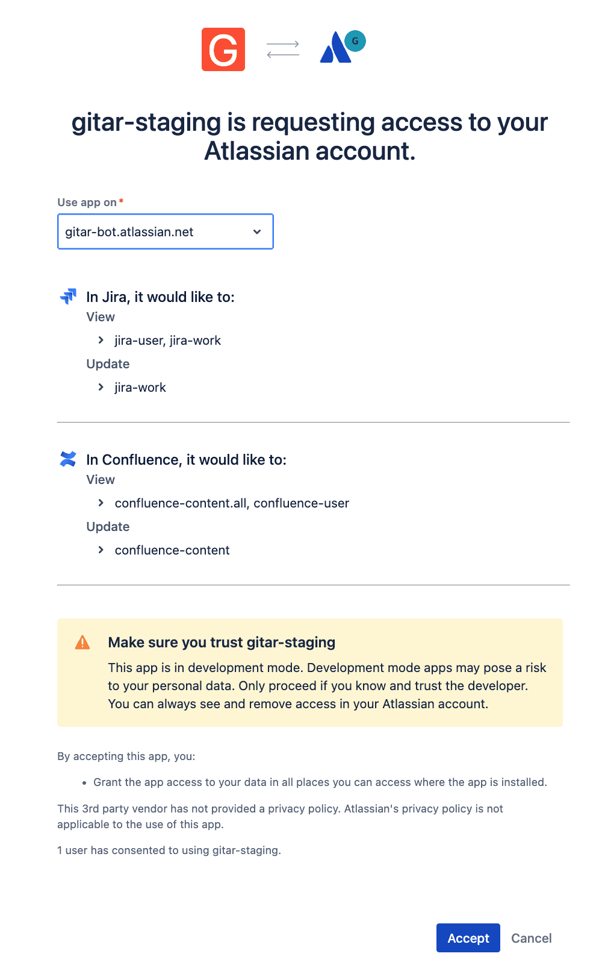
Task: Click the bidirectional arrows icon between the logos
Action: pos(282,49)
